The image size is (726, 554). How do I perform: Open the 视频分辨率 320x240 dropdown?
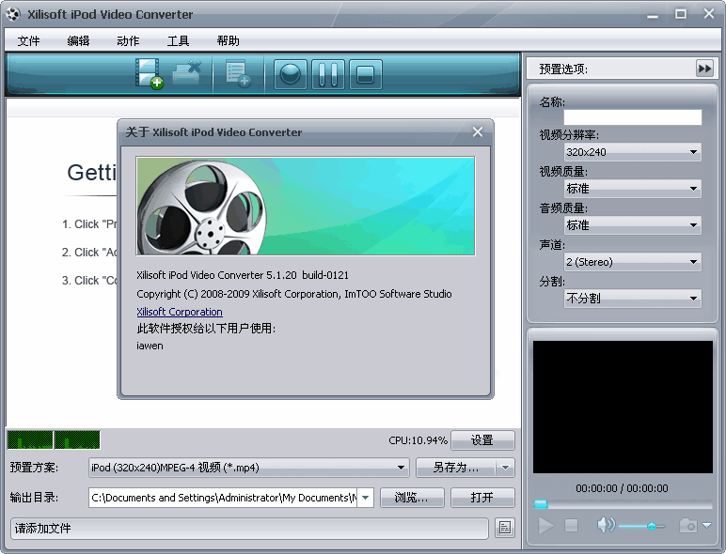click(x=632, y=151)
